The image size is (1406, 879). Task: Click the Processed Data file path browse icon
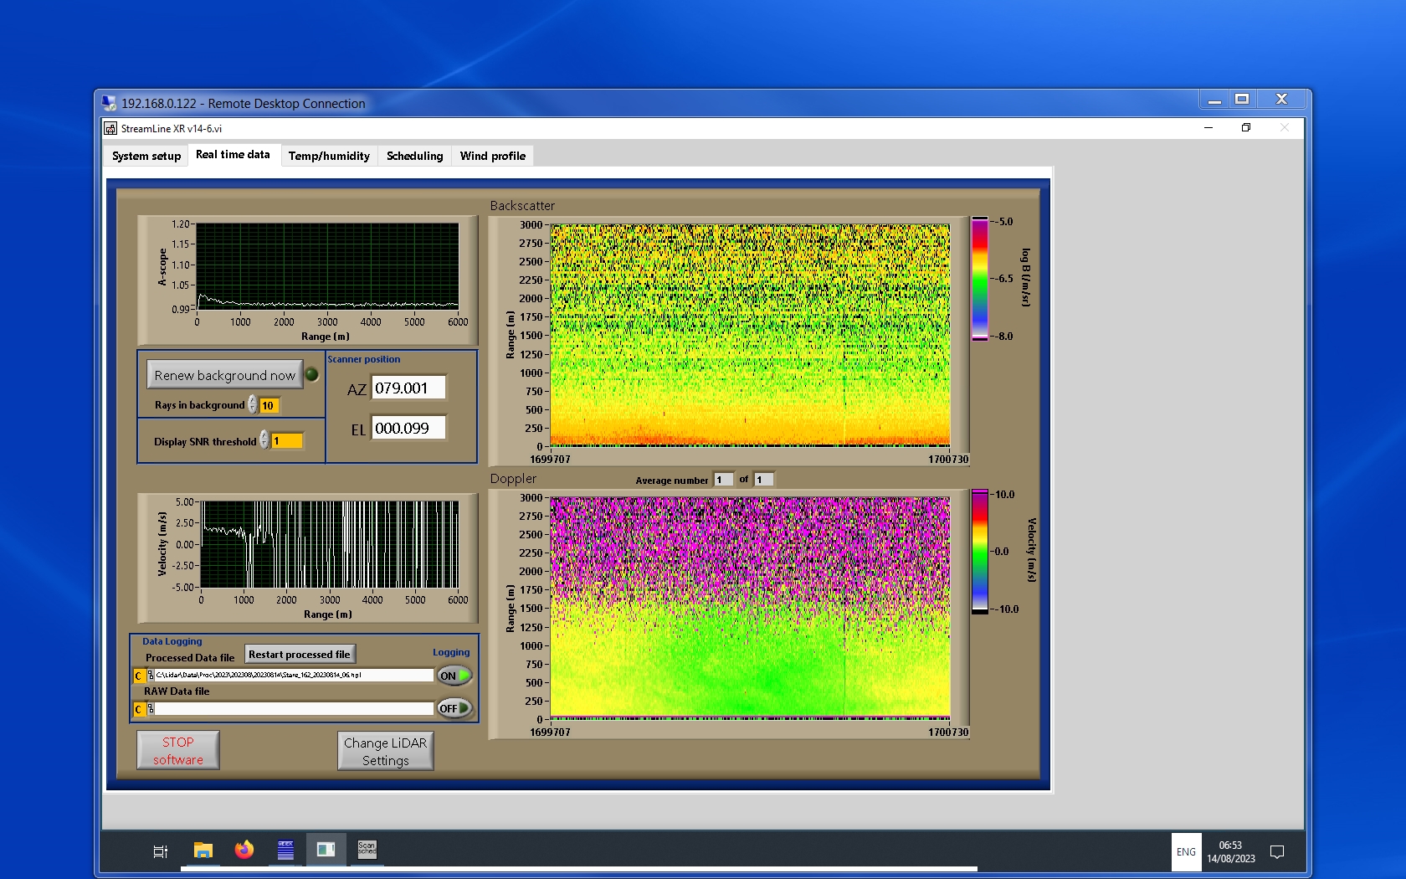pos(151,676)
